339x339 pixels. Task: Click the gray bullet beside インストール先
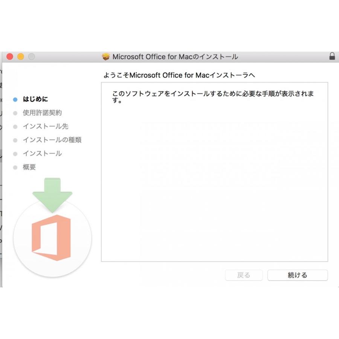click(15, 127)
